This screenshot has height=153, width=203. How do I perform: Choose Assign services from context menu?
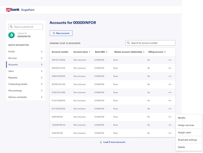(189, 125)
